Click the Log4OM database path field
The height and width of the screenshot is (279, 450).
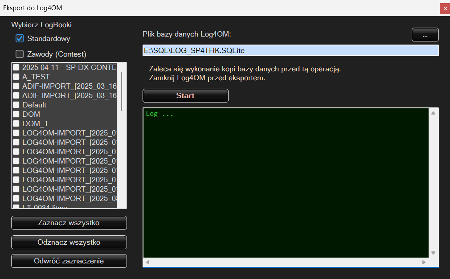coord(290,50)
